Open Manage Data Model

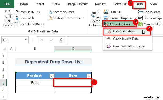tap(150, 24)
